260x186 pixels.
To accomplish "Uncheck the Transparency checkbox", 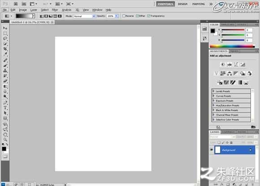I will [x=149, y=16].
